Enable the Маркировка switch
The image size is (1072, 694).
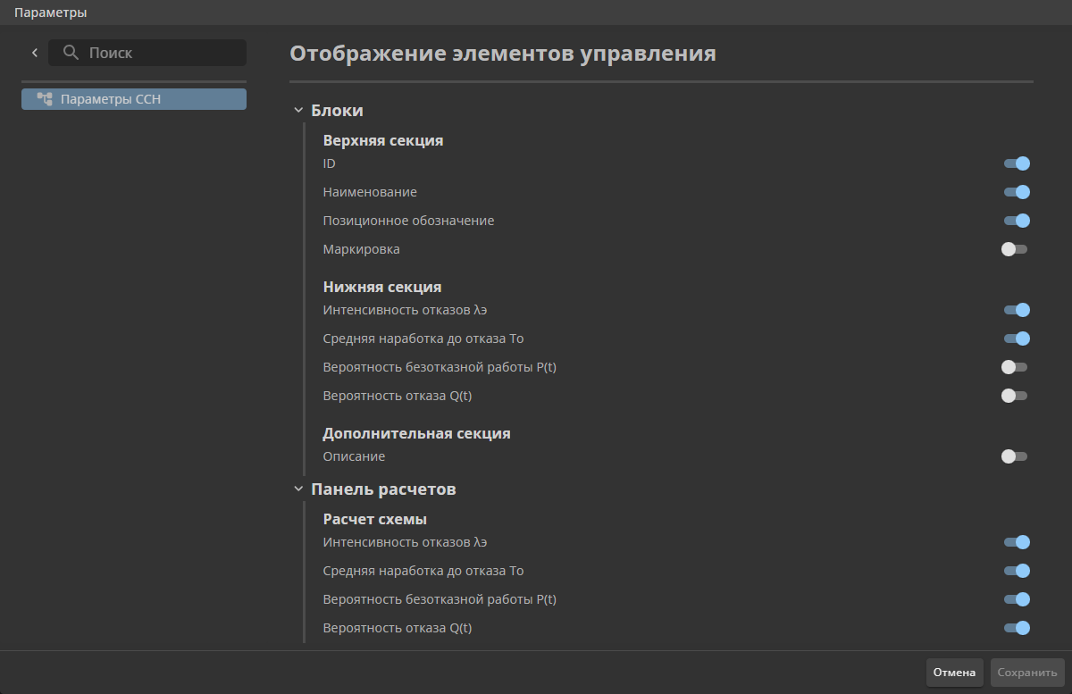pyautogui.click(x=1015, y=249)
